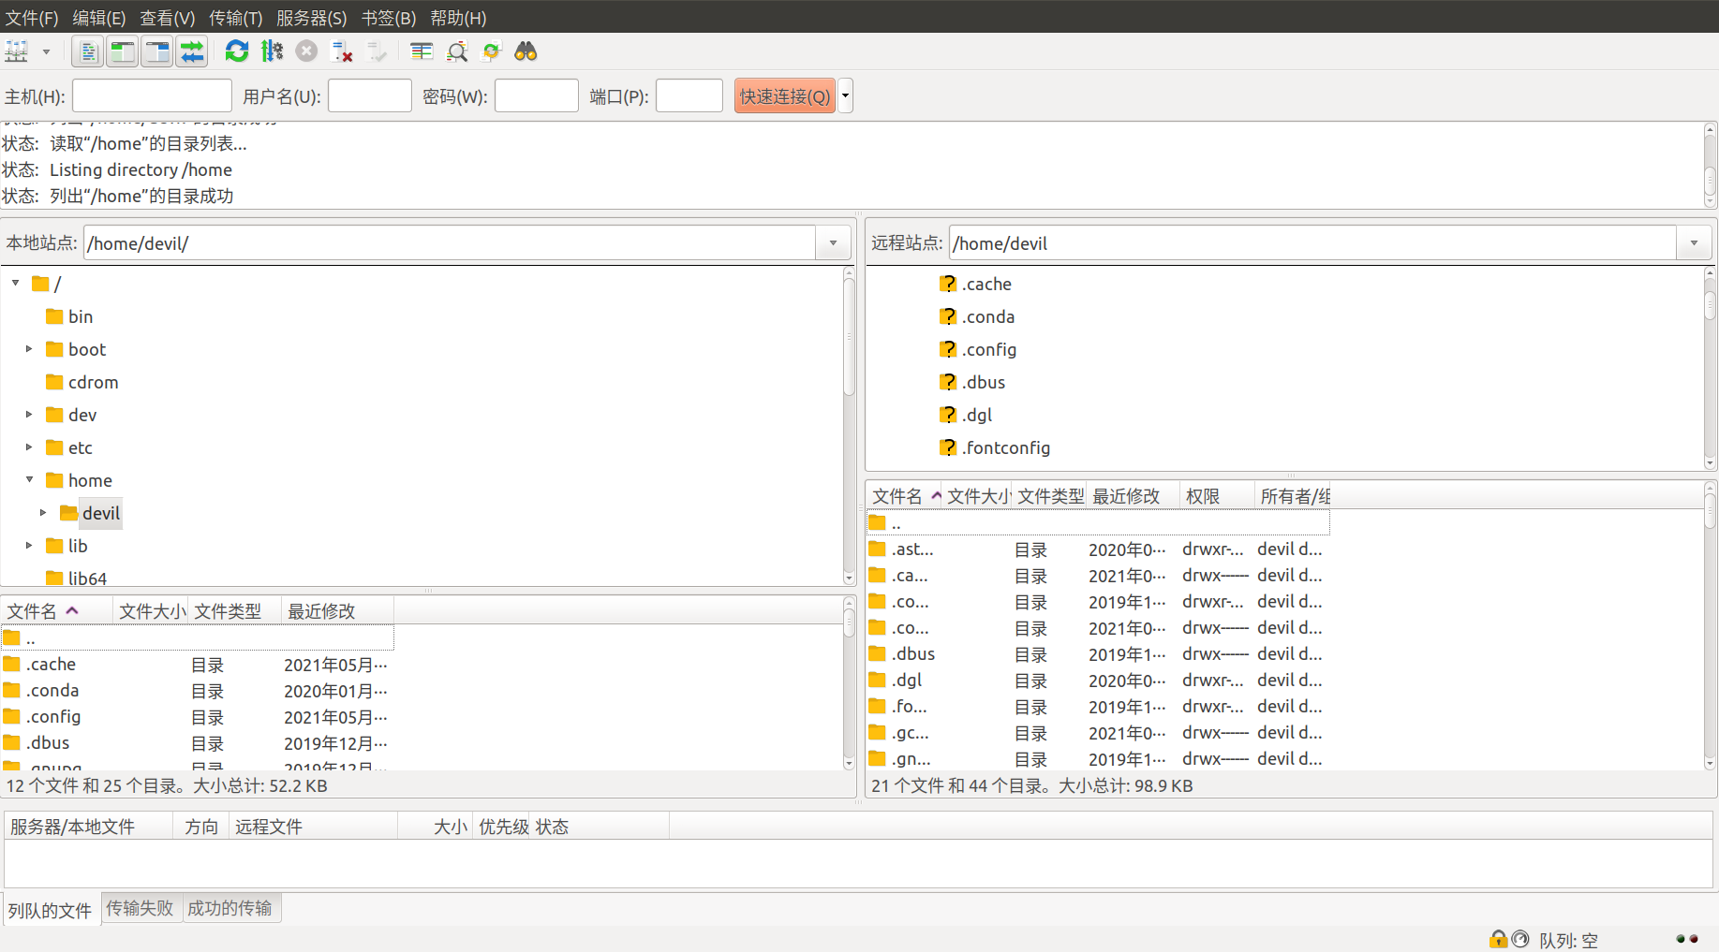Toggle directory comparison icon
The image size is (1719, 952).
pos(457,51)
